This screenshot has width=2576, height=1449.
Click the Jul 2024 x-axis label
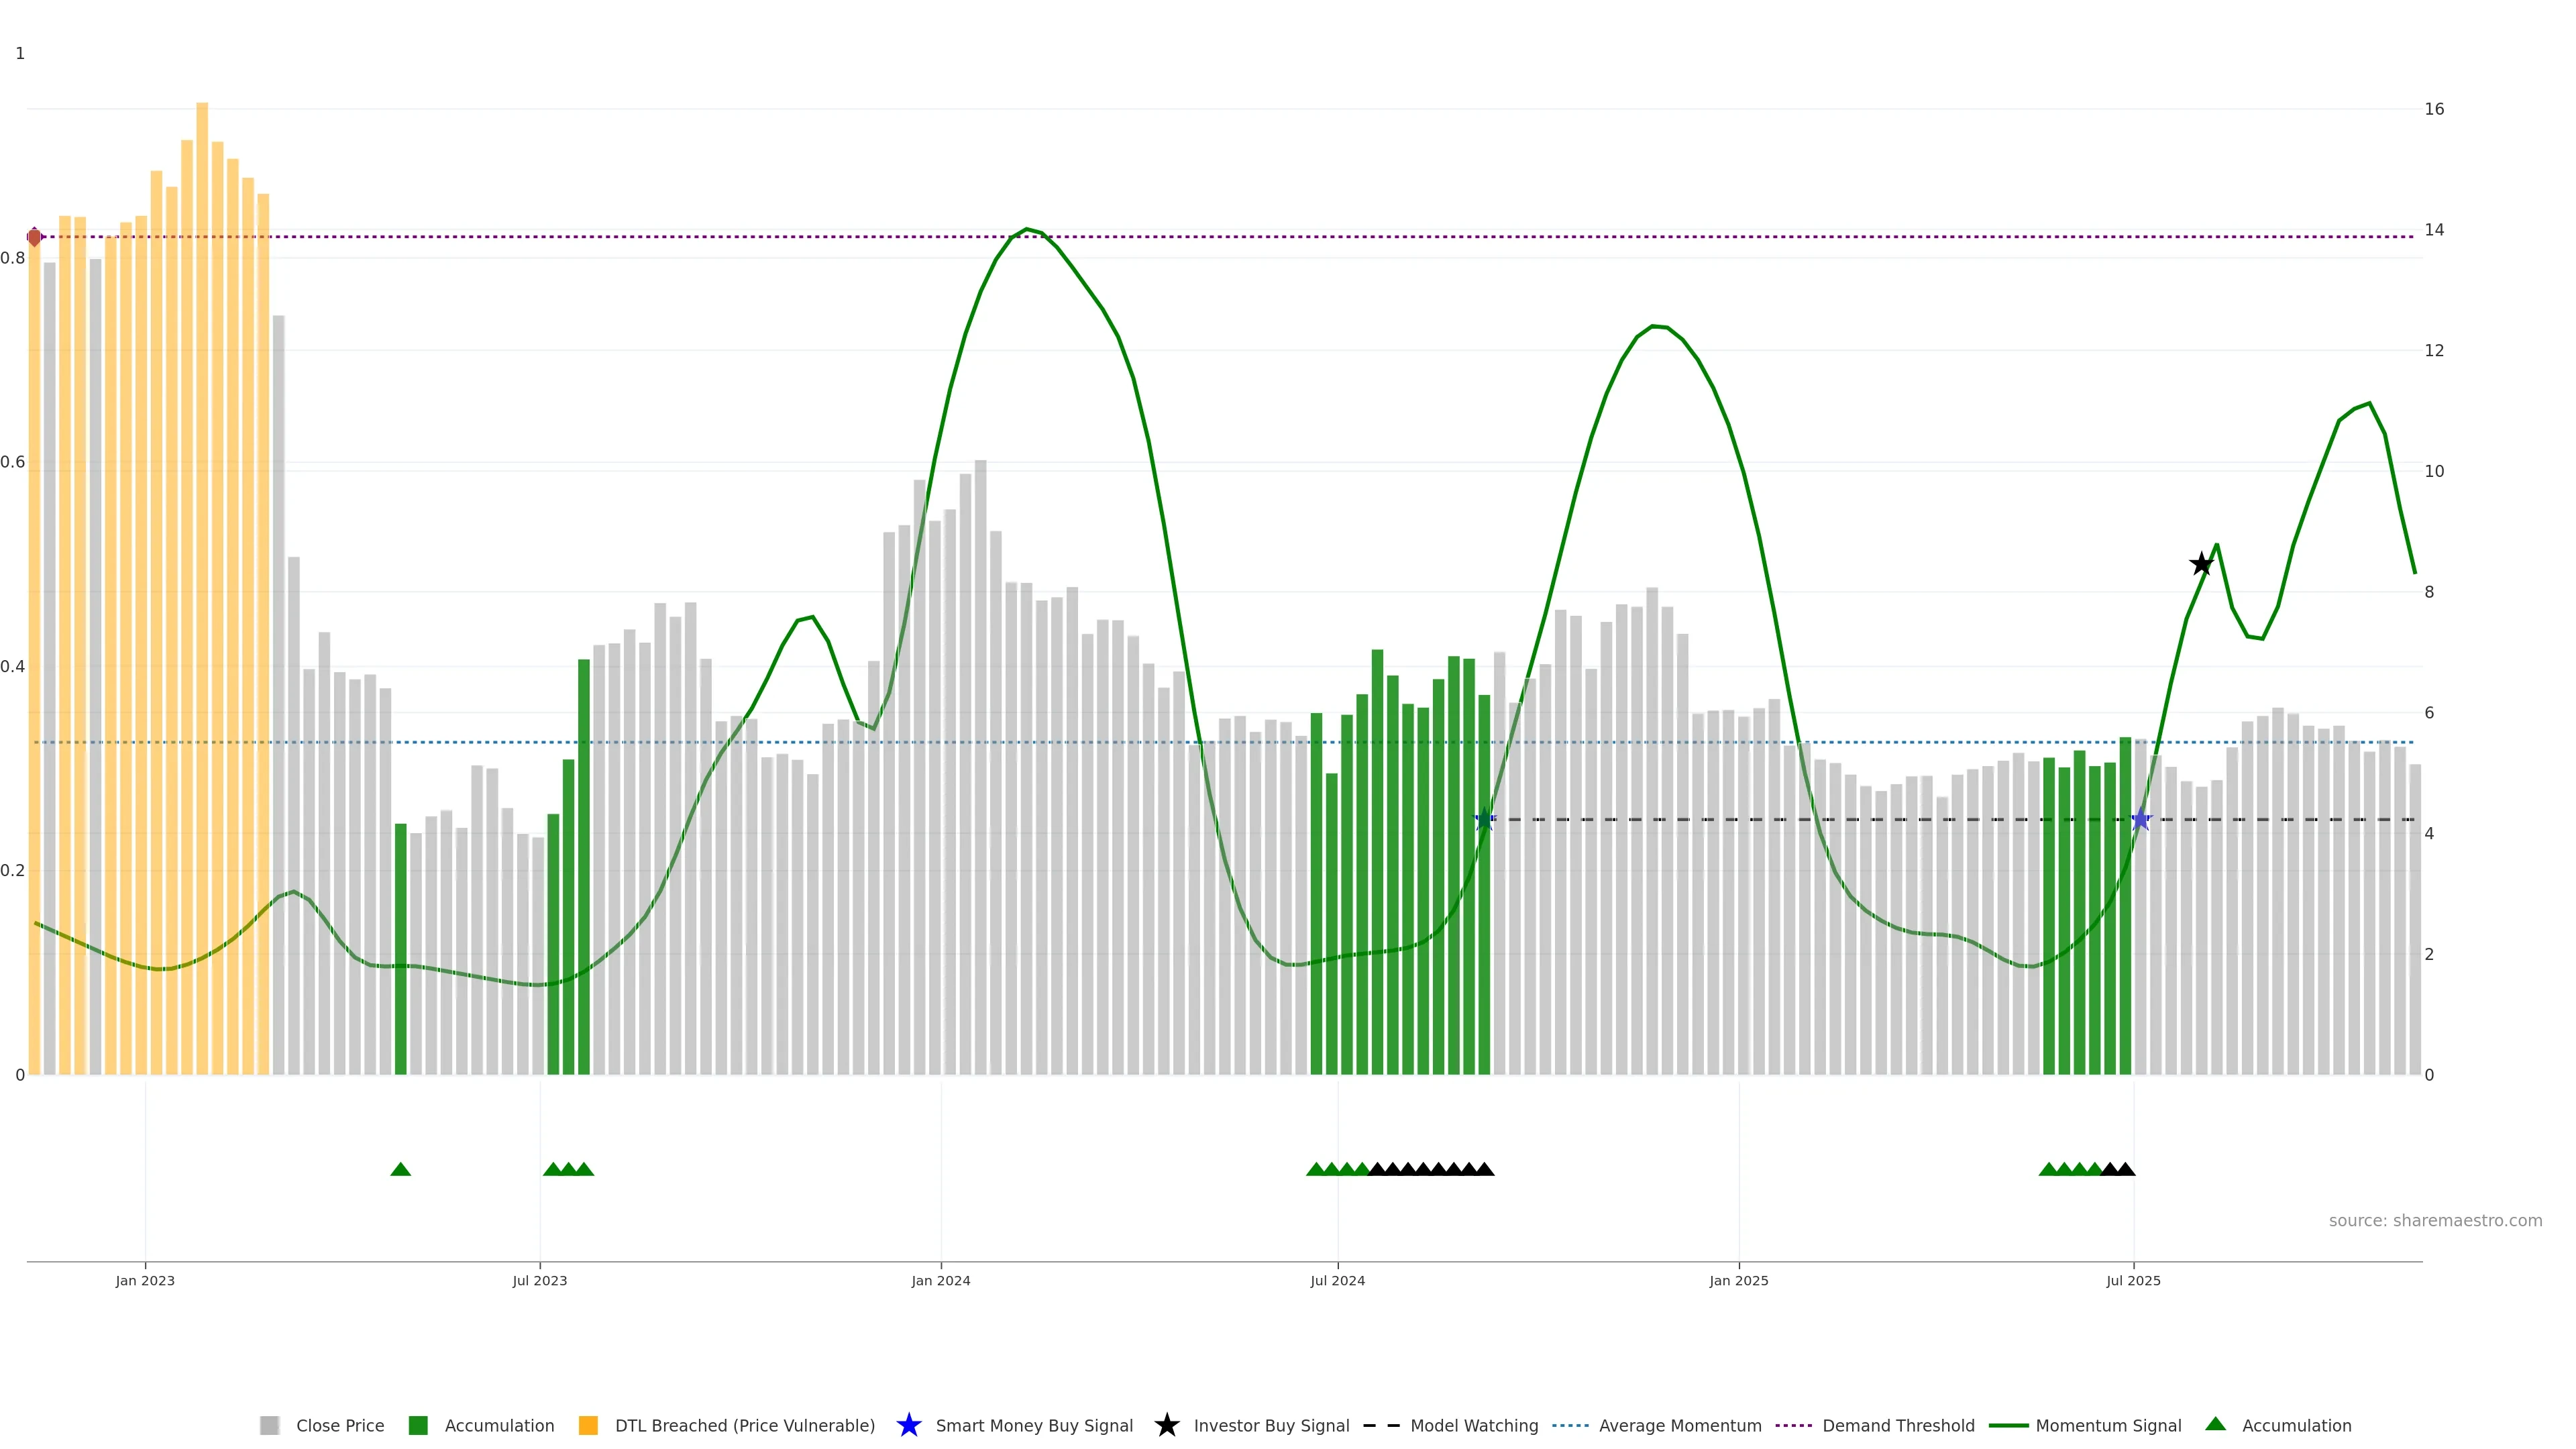[1337, 1280]
